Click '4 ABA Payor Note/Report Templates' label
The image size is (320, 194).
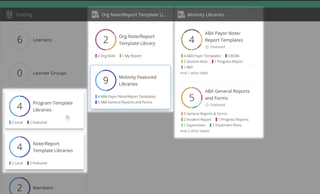[125, 97]
